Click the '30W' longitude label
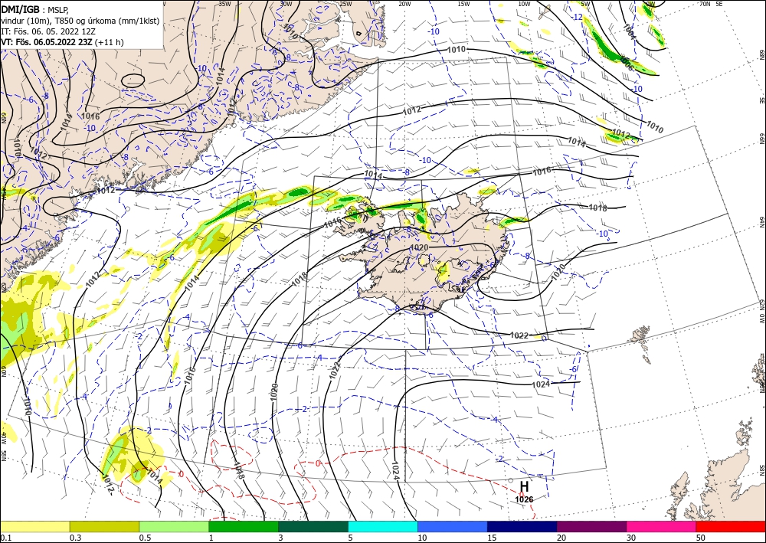This screenshot has height=543, width=766. tap(286, 3)
